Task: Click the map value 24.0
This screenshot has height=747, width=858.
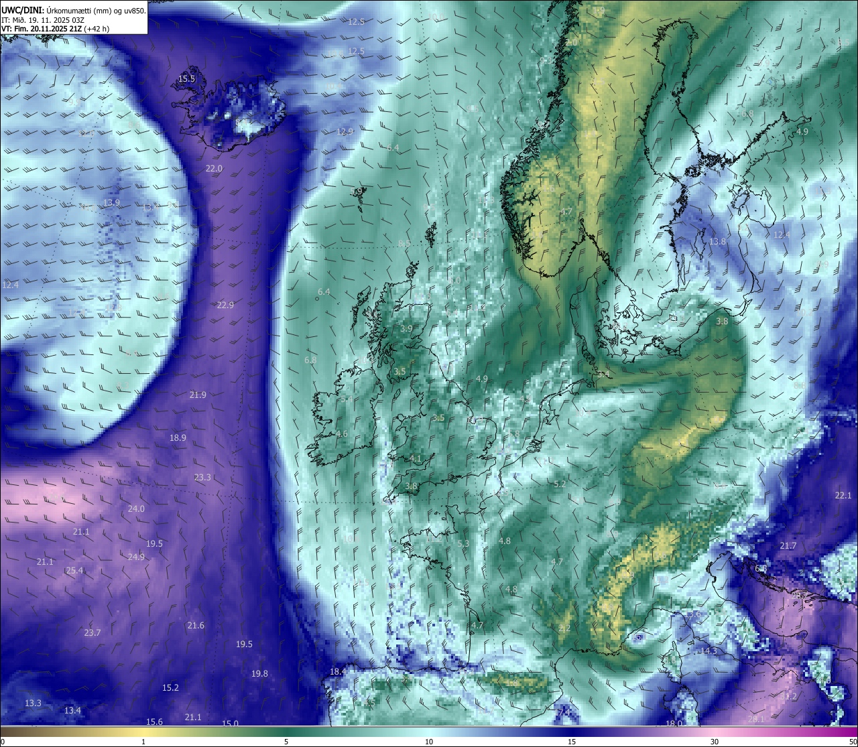Action: click(x=136, y=509)
